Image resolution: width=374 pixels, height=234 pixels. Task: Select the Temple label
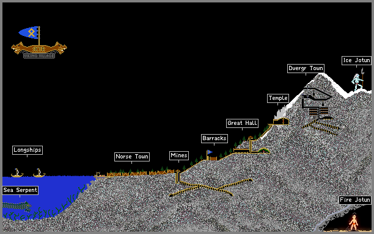pos(278,98)
